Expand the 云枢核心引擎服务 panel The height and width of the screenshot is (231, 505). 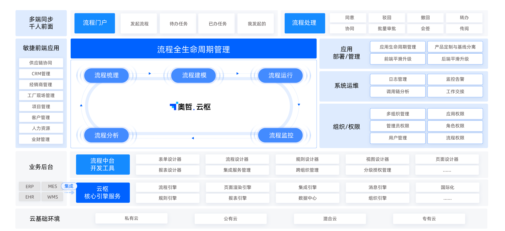coord(103,192)
